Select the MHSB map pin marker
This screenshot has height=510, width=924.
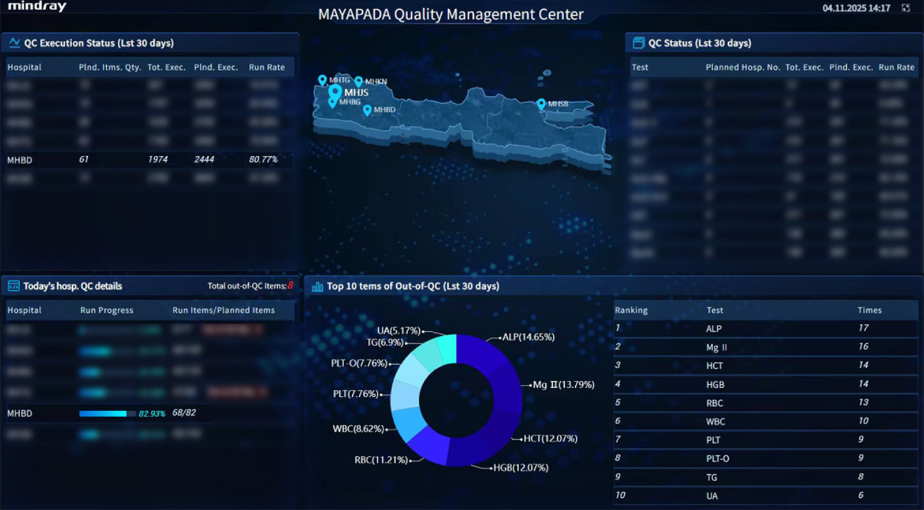tap(541, 104)
